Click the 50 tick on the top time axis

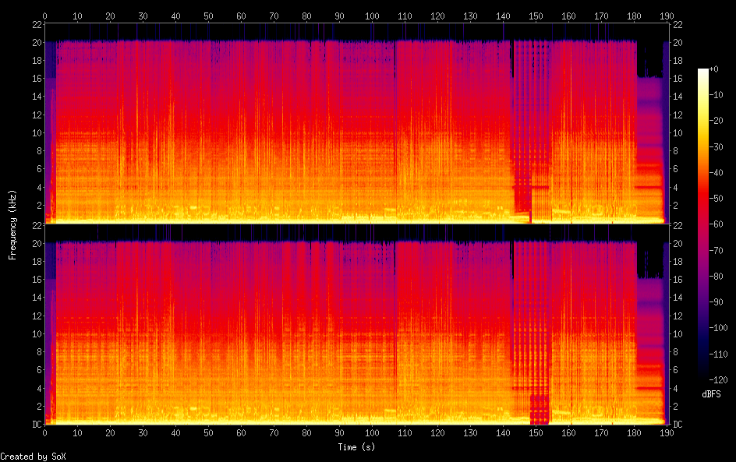point(207,15)
